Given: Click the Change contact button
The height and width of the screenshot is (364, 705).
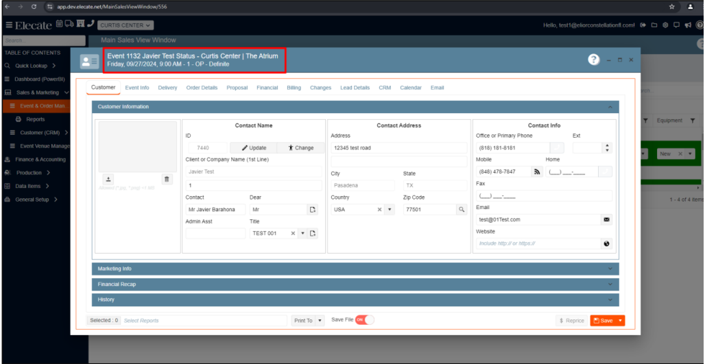Looking at the screenshot, I should [301, 148].
